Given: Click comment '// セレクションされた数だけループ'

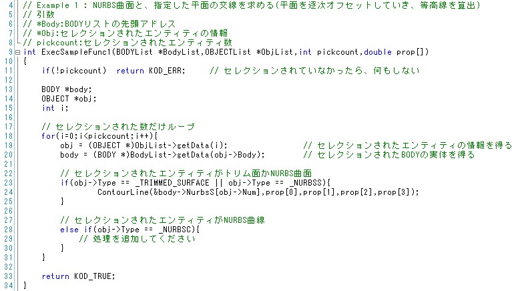Looking at the screenshot, I should point(118,127).
